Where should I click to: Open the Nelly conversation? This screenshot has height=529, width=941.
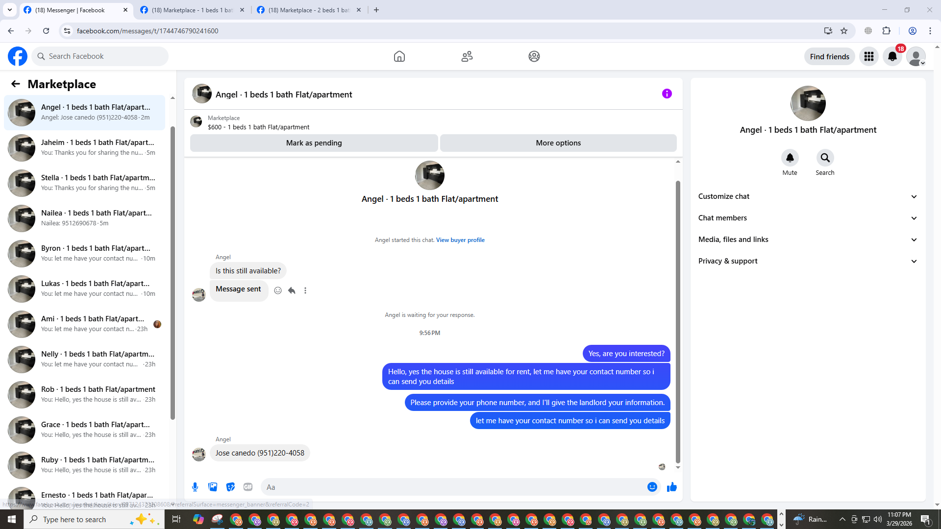tap(84, 359)
